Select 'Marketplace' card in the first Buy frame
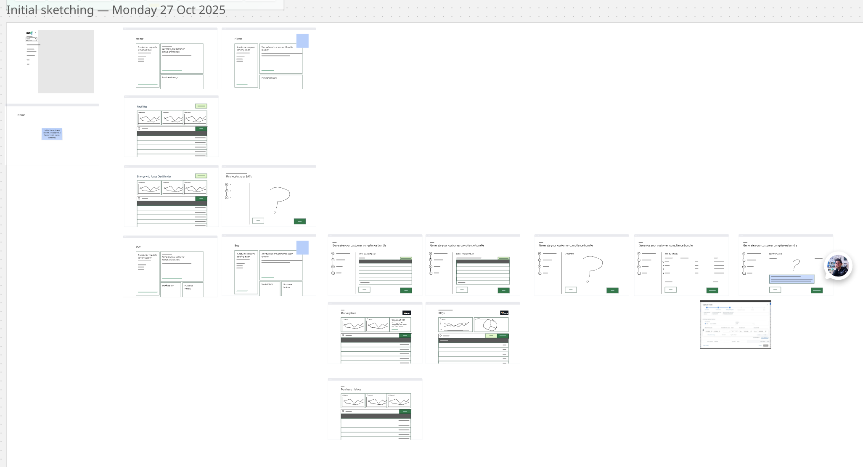The width and height of the screenshot is (863, 467). click(x=171, y=289)
